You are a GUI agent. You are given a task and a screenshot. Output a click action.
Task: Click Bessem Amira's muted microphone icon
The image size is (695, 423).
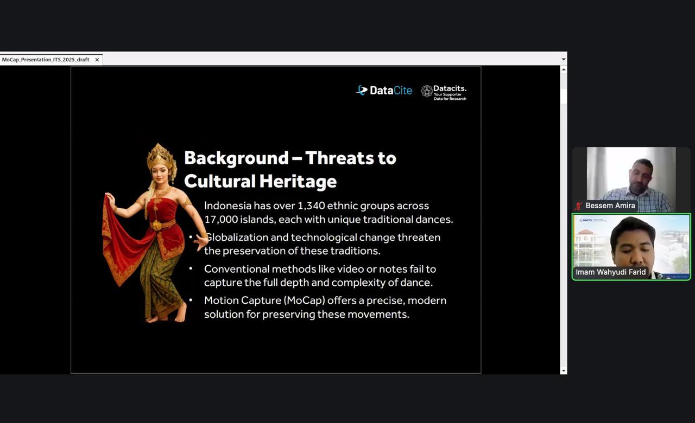point(578,206)
